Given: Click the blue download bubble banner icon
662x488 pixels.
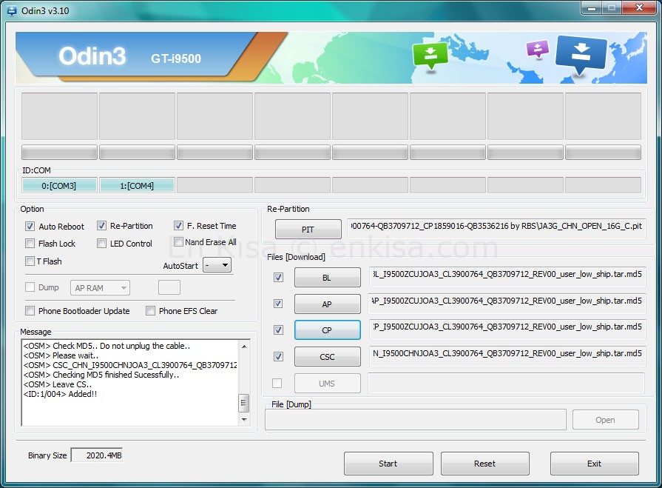Looking at the screenshot, I should [x=581, y=54].
